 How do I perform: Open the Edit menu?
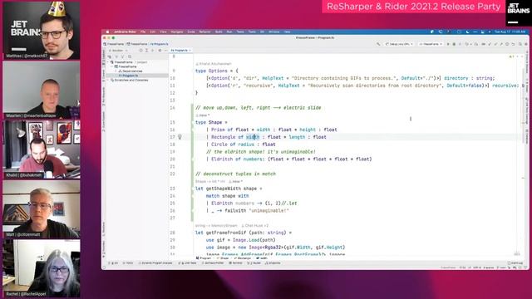[x=153, y=32]
